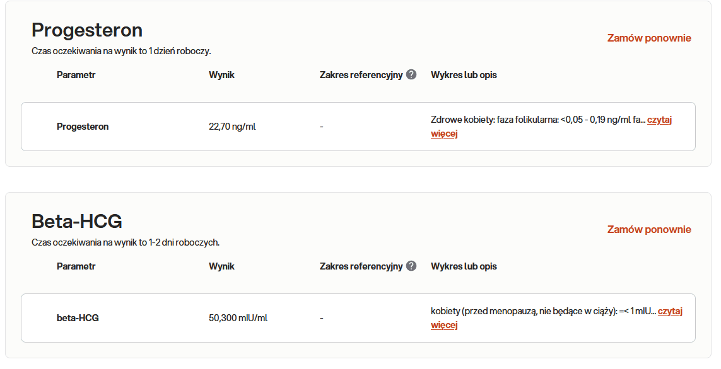Click Parametr column header in Progesteron section
This screenshot has height=369, width=721.
[x=76, y=75]
